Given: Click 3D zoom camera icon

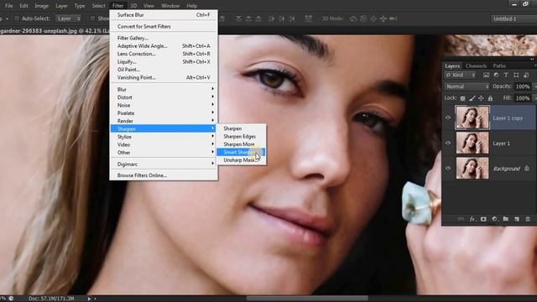Looking at the screenshot, I should (394, 18).
